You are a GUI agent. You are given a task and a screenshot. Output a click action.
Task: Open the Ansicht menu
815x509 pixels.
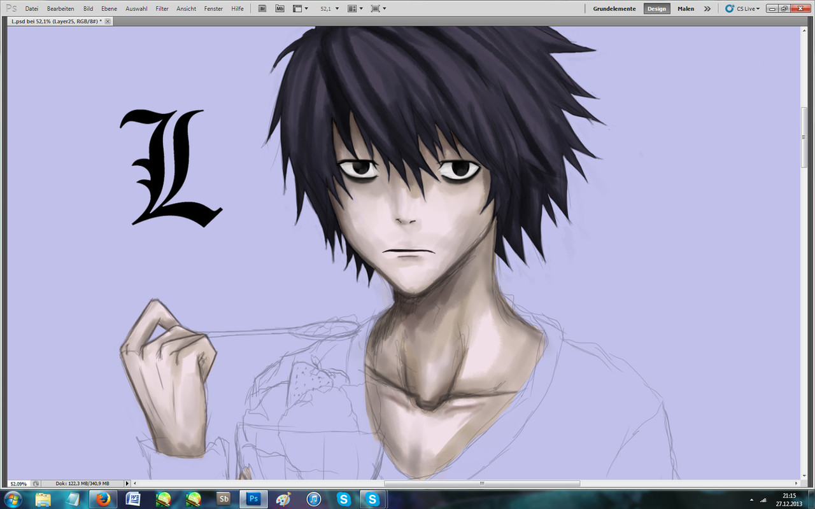(x=186, y=9)
